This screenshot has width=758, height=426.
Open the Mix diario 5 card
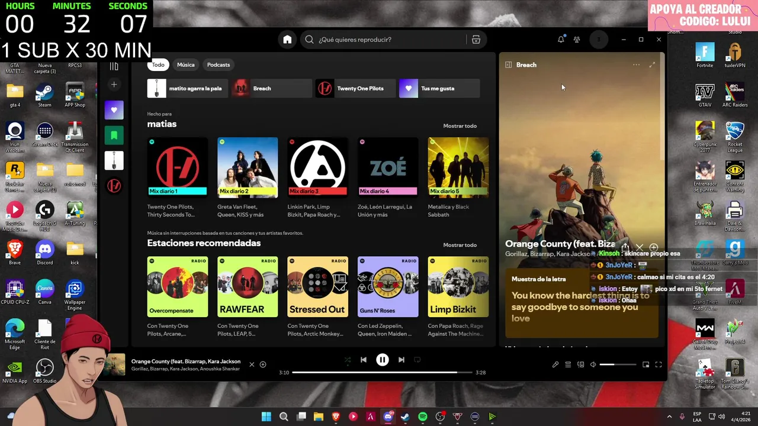click(x=458, y=179)
